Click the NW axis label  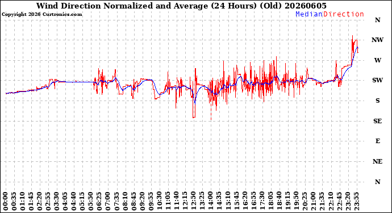[x=377, y=40]
